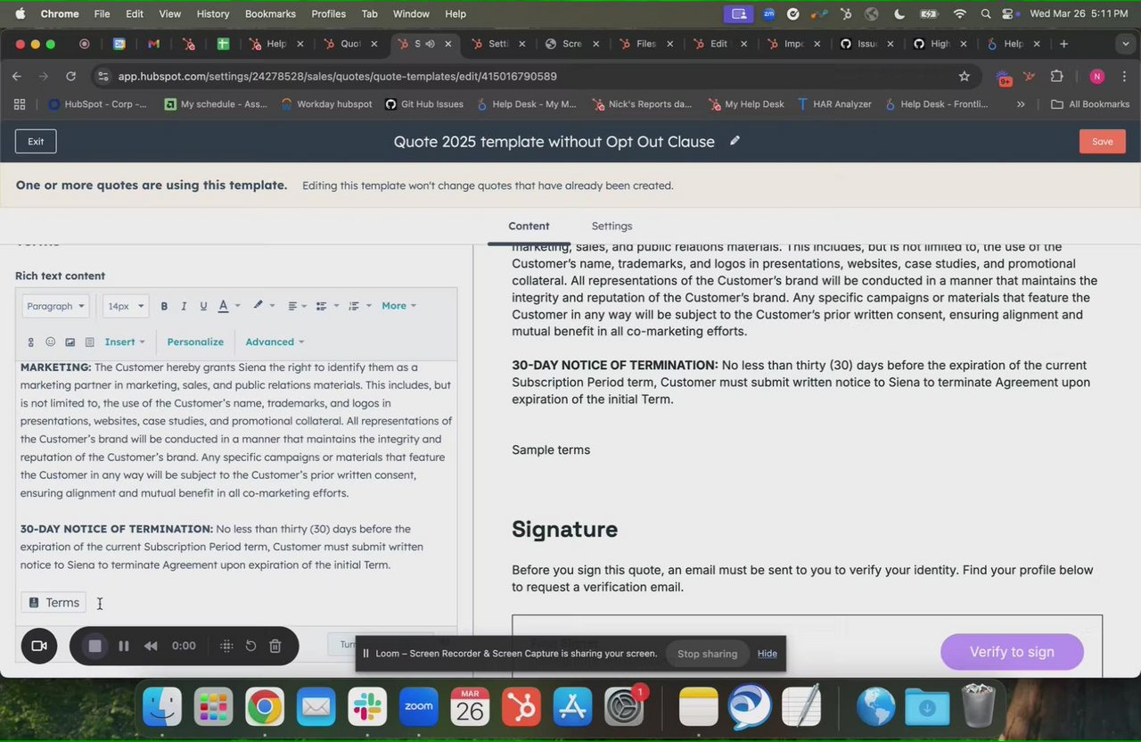Open the HubSpot browser extension icon

tap(1030, 77)
